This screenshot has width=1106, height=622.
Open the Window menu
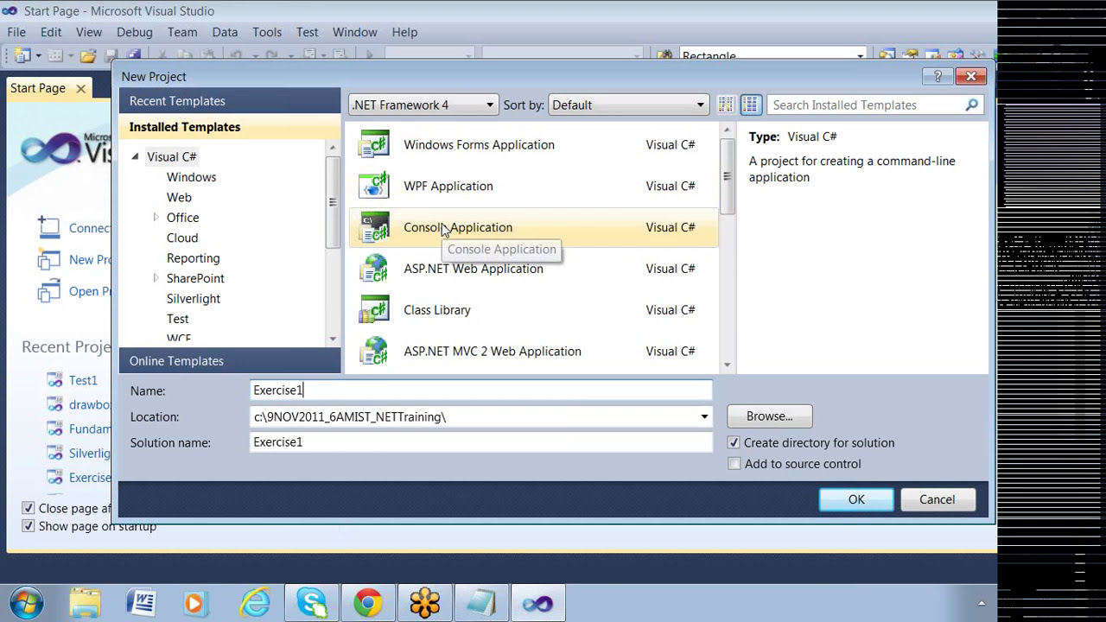pos(355,32)
